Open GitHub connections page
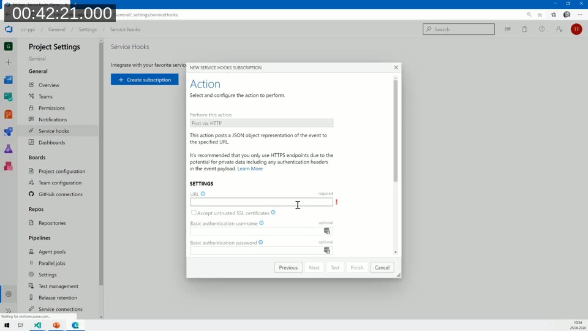 60,194
